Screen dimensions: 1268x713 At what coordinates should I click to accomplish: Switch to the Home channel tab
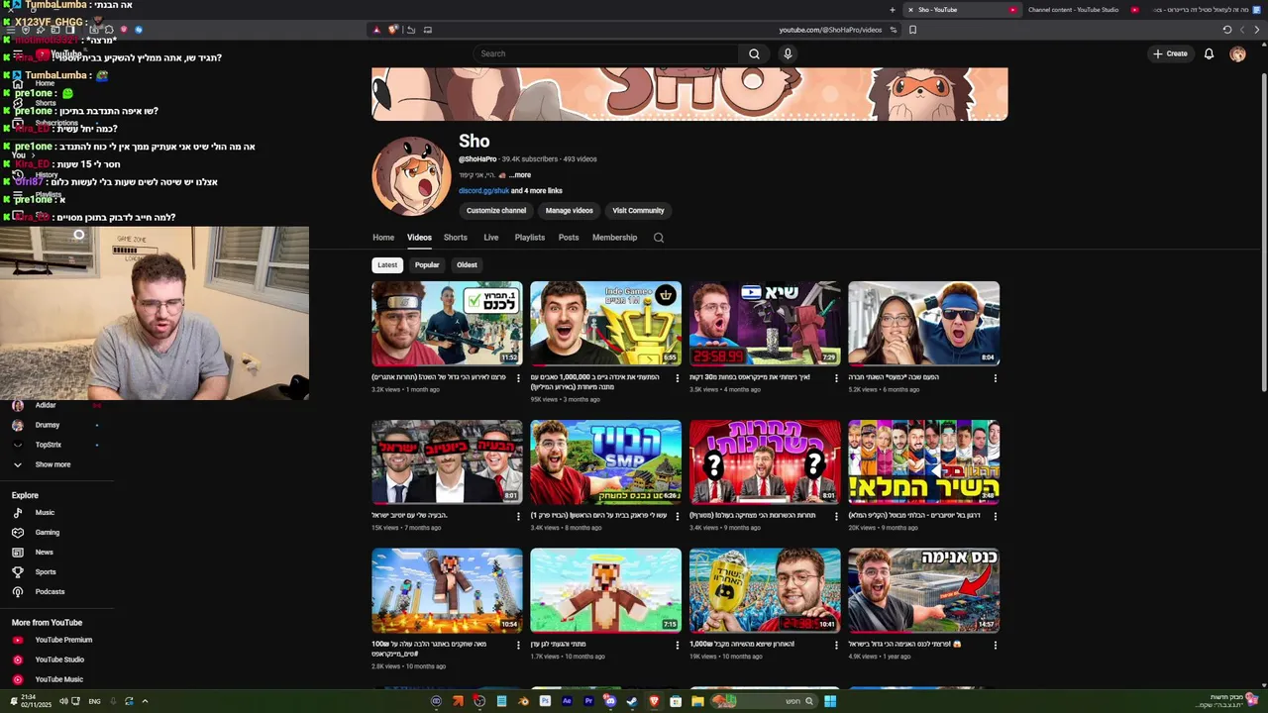383,238
